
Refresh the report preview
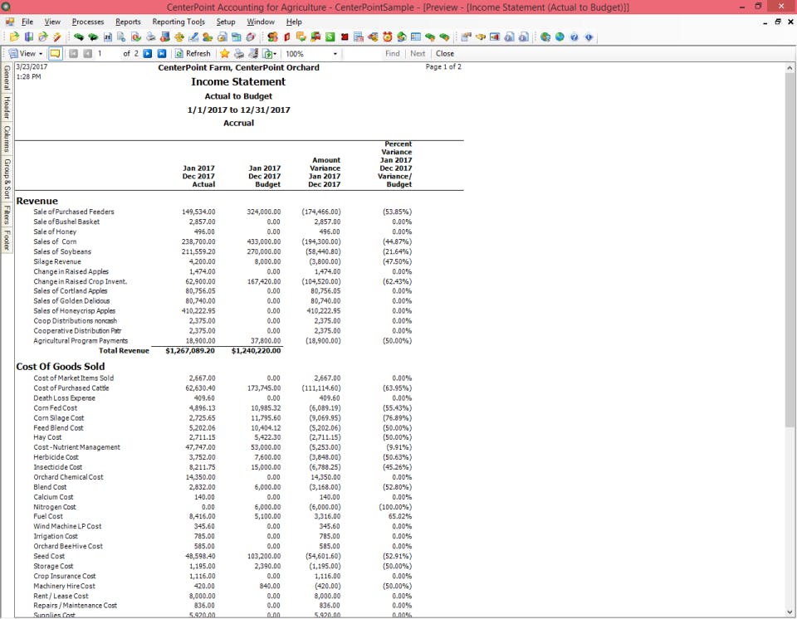193,53
